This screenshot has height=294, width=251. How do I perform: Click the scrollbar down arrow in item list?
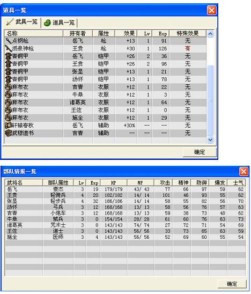[x=210, y=140]
